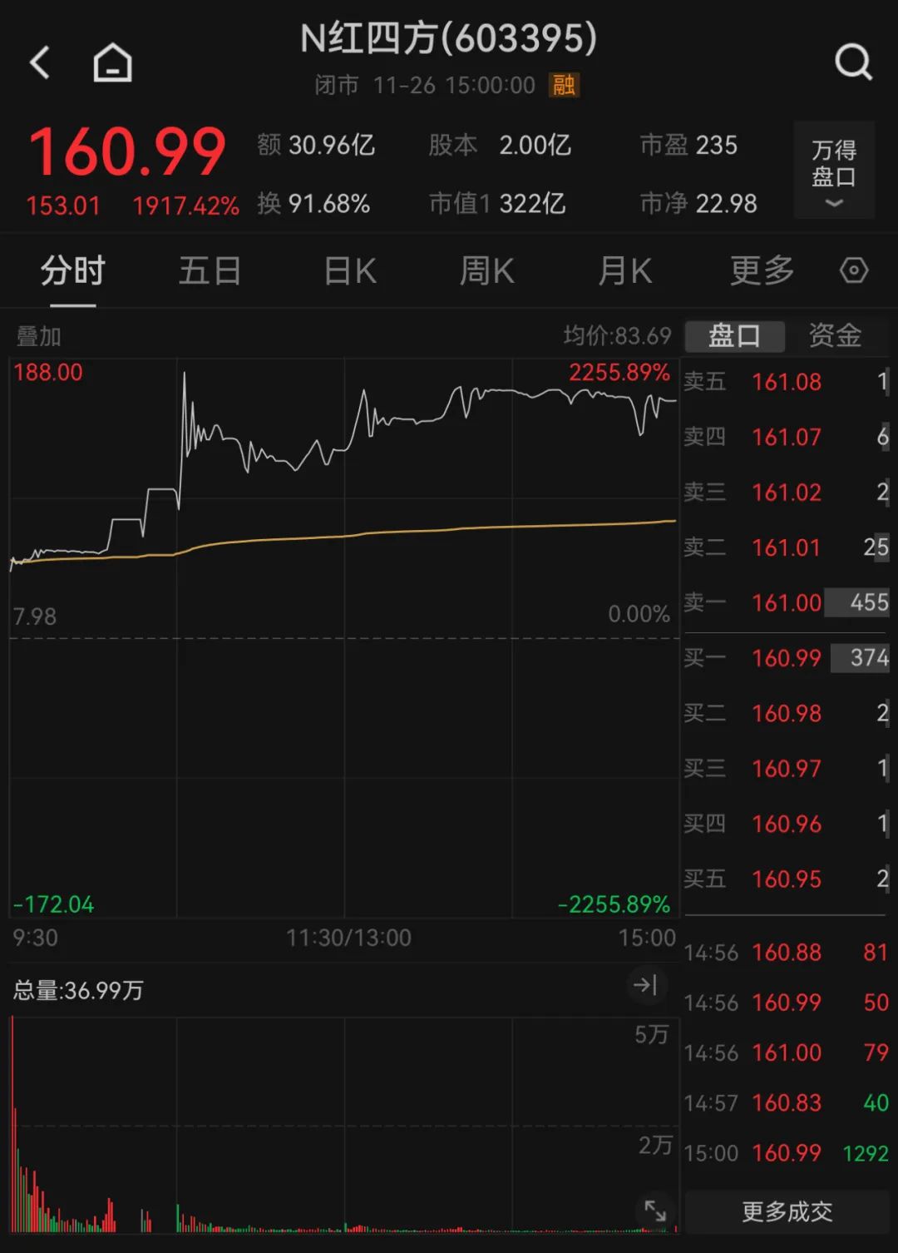This screenshot has height=1253, width=898.
Task: Switch to 月K tab
Action: (x=625, y=271)
